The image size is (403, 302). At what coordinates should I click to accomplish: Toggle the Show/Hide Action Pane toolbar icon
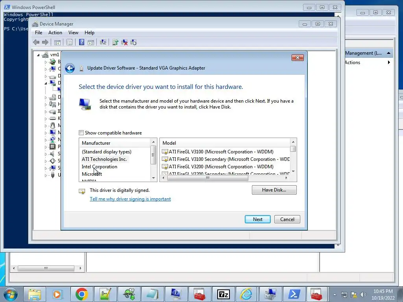pyautogui.click(x=91, y=42)
